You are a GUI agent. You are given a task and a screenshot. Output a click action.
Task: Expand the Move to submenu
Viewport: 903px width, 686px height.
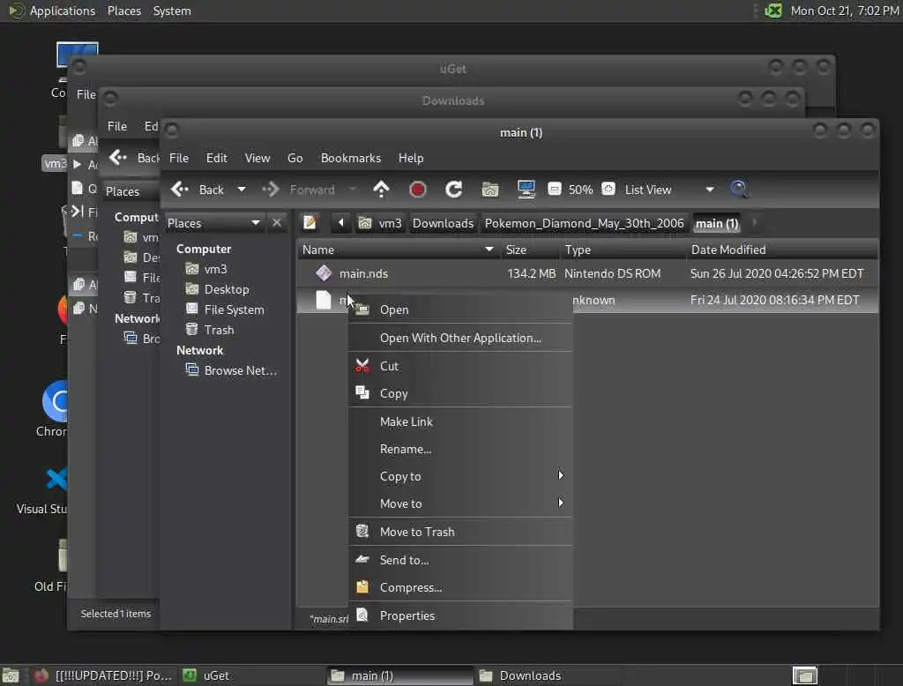[x=460, y=503]
